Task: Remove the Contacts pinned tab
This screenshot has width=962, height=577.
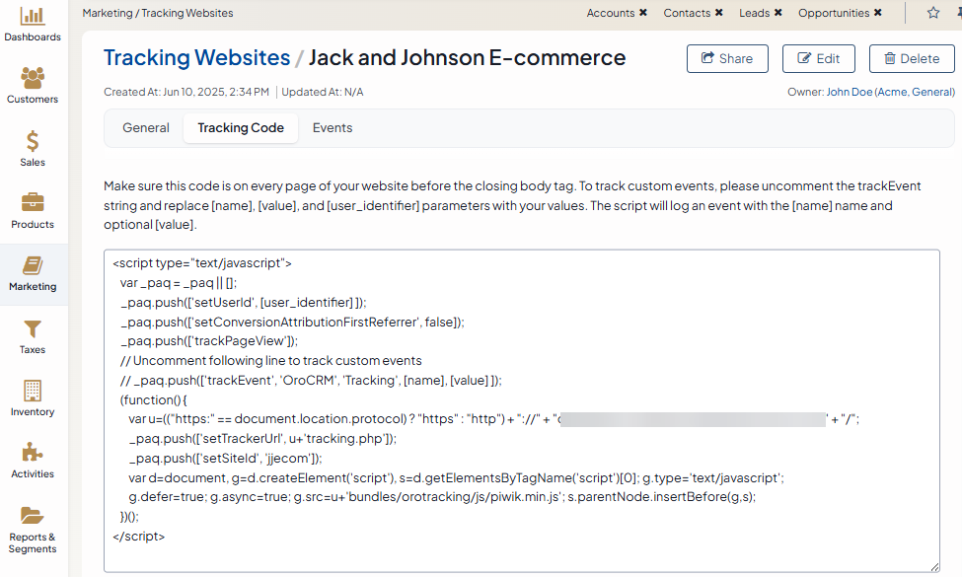Action: tap(718, 13)
